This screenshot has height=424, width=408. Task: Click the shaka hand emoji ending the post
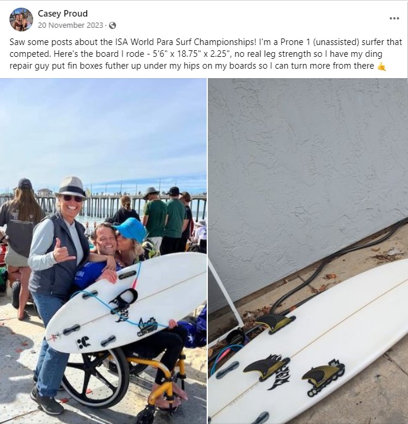[381, 66]
